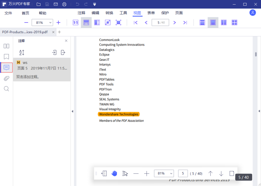The height and width of the screenshot is (186, 261).
Task: Import comments into the panel
Action: coord(54,53)
